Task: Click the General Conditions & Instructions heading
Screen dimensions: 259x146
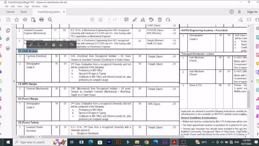Action: click(199, 118)
